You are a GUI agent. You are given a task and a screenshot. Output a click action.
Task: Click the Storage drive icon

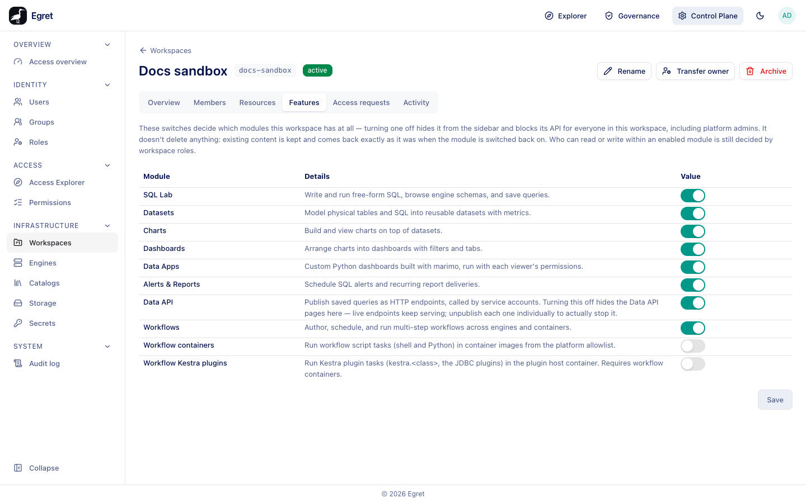(18, 303)
